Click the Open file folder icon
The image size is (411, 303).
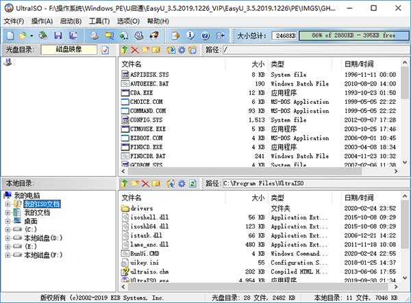(23, 36)
